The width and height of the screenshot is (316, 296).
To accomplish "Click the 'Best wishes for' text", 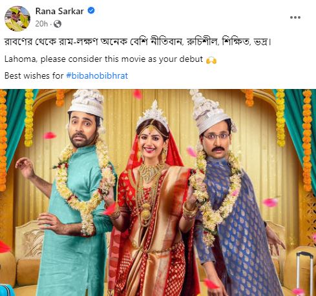I will tap(34, 75).
